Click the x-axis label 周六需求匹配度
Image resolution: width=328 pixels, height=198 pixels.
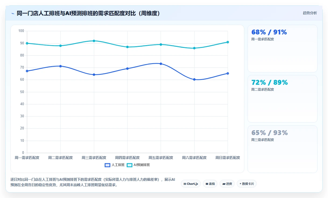(194, 158)
